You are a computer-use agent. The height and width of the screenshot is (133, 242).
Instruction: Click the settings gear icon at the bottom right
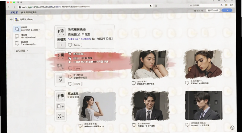point(232,128)
